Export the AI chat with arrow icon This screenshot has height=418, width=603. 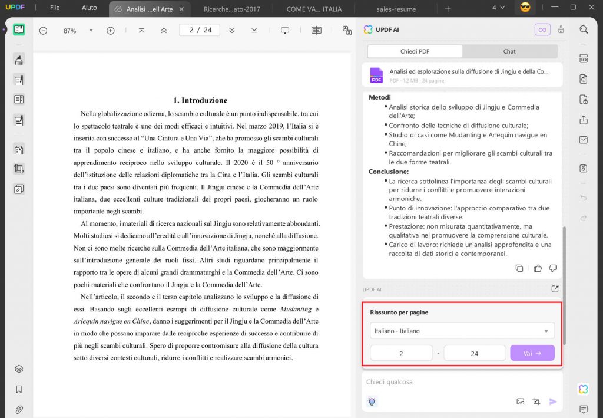click(555, 289)
